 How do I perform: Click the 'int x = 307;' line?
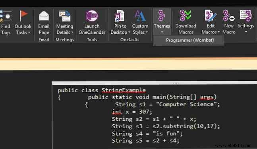132,112
